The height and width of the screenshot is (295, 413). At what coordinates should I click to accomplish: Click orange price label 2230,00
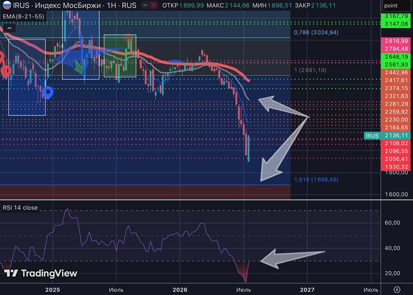396,120
